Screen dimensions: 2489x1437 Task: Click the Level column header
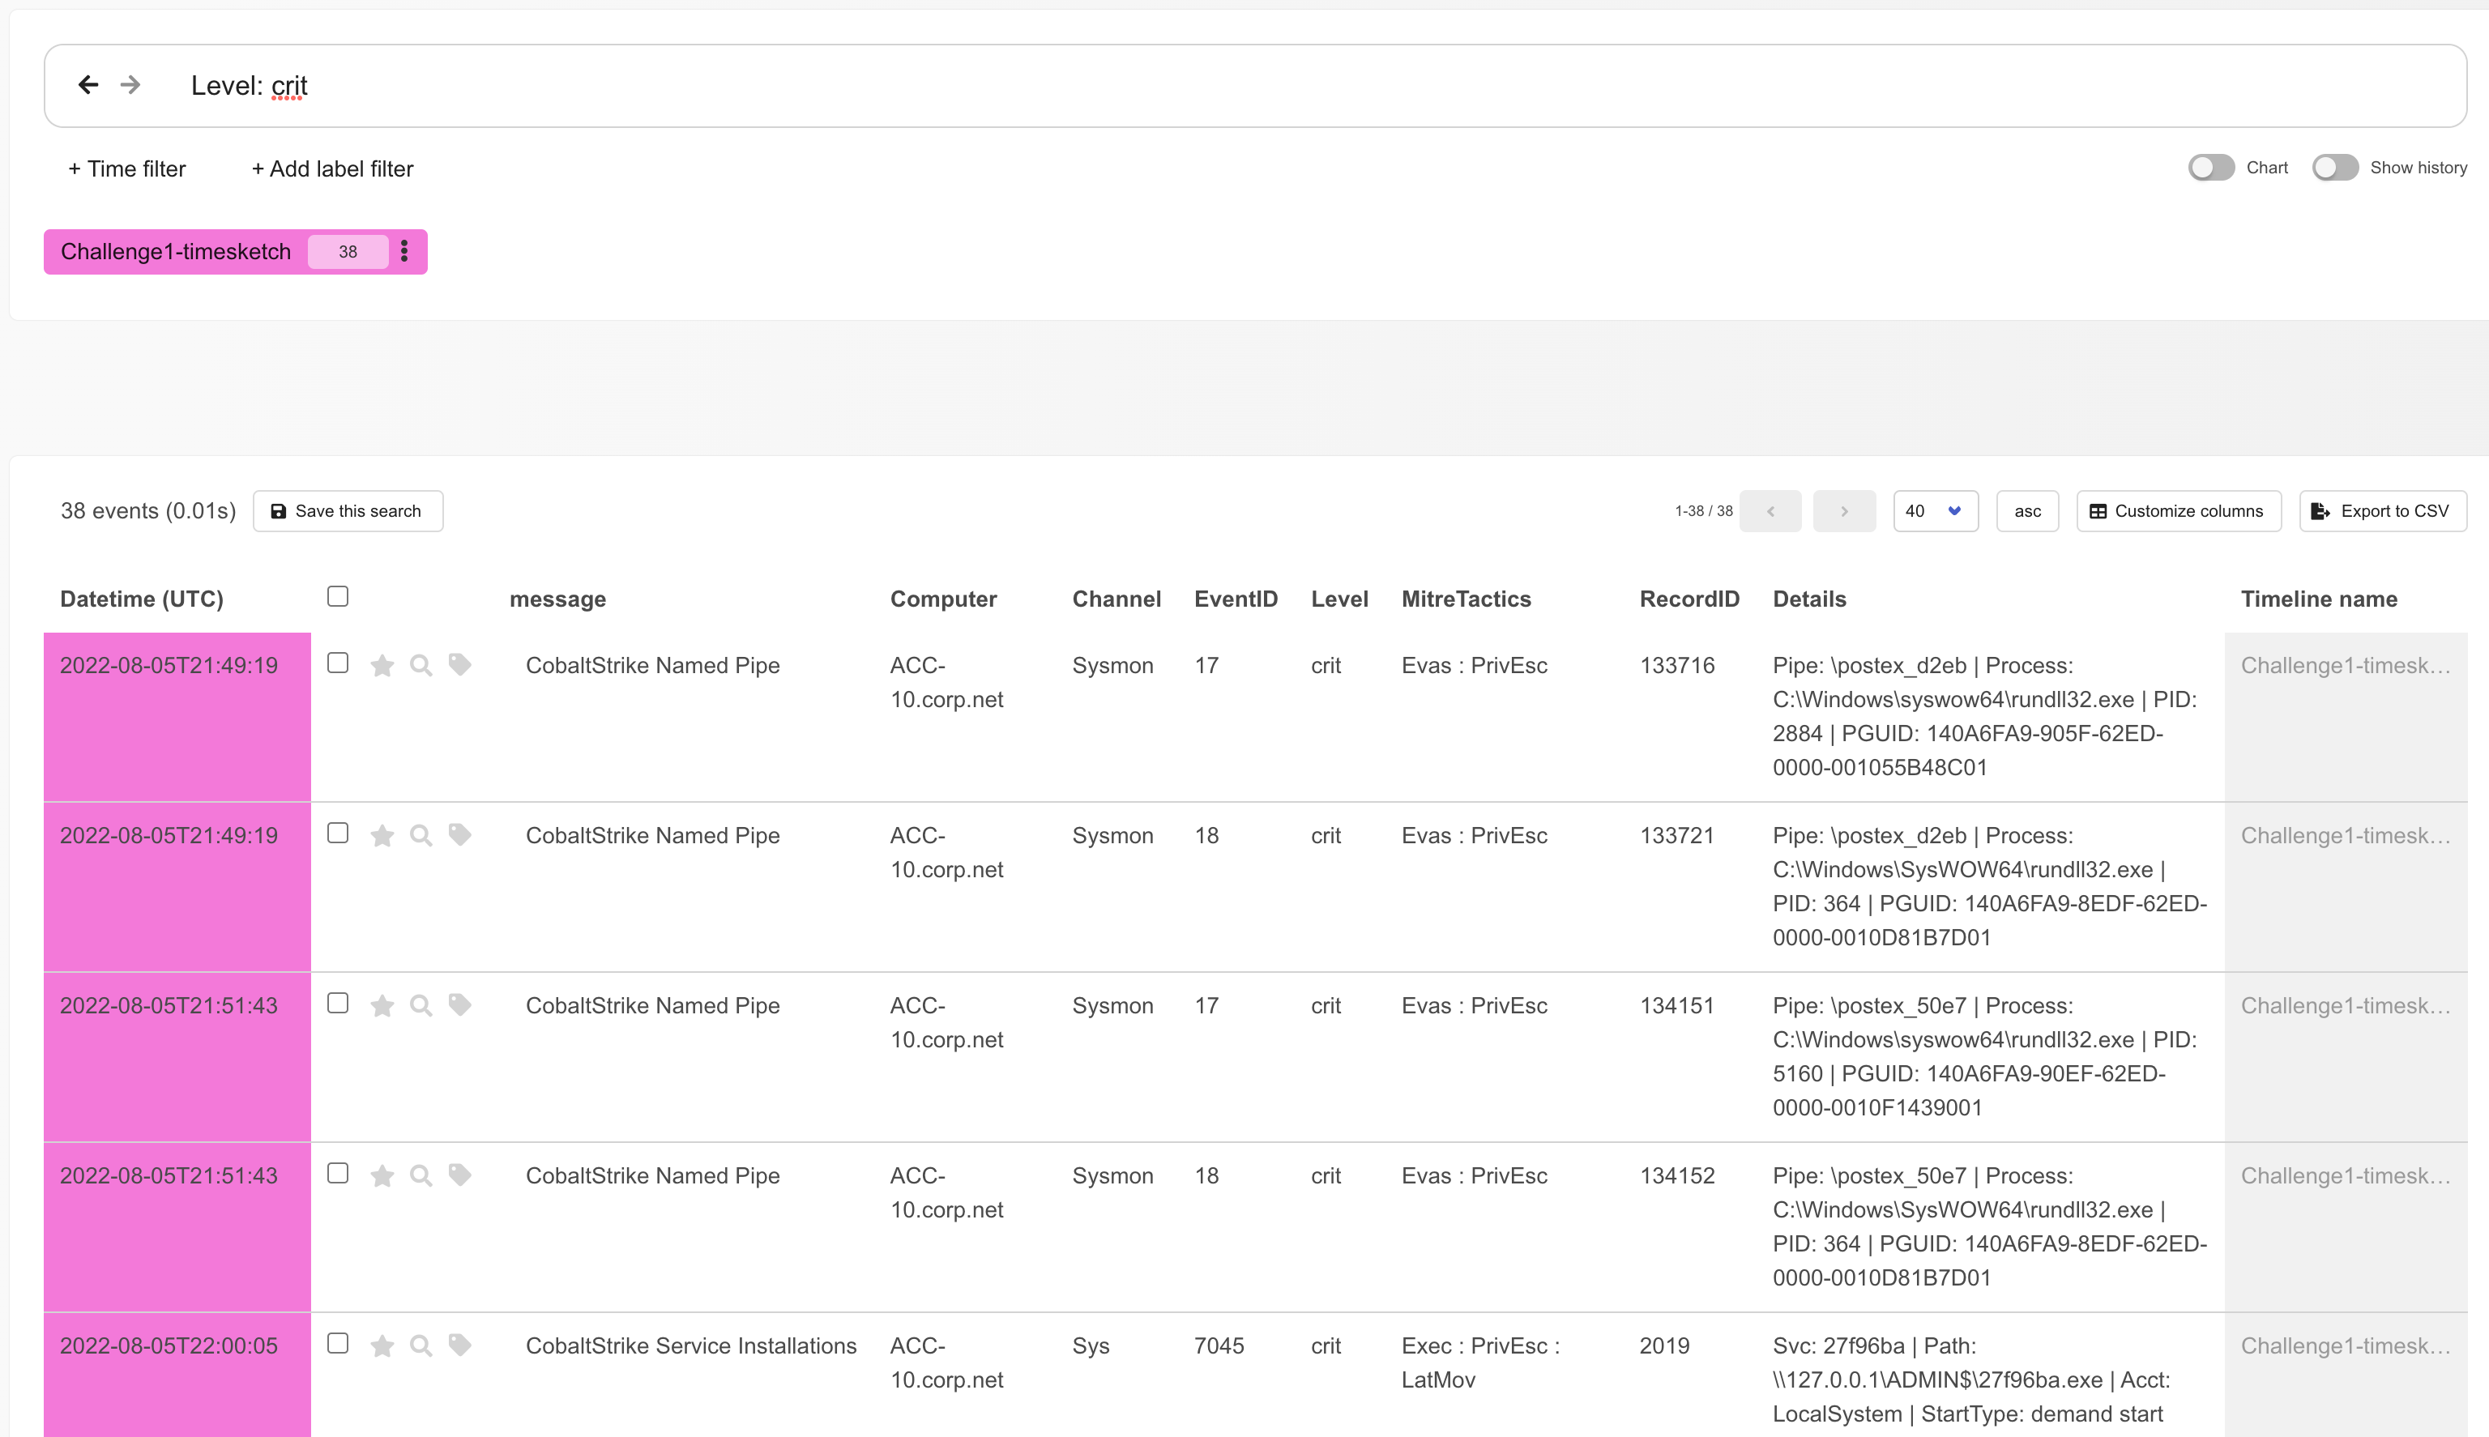(1339, 598)
